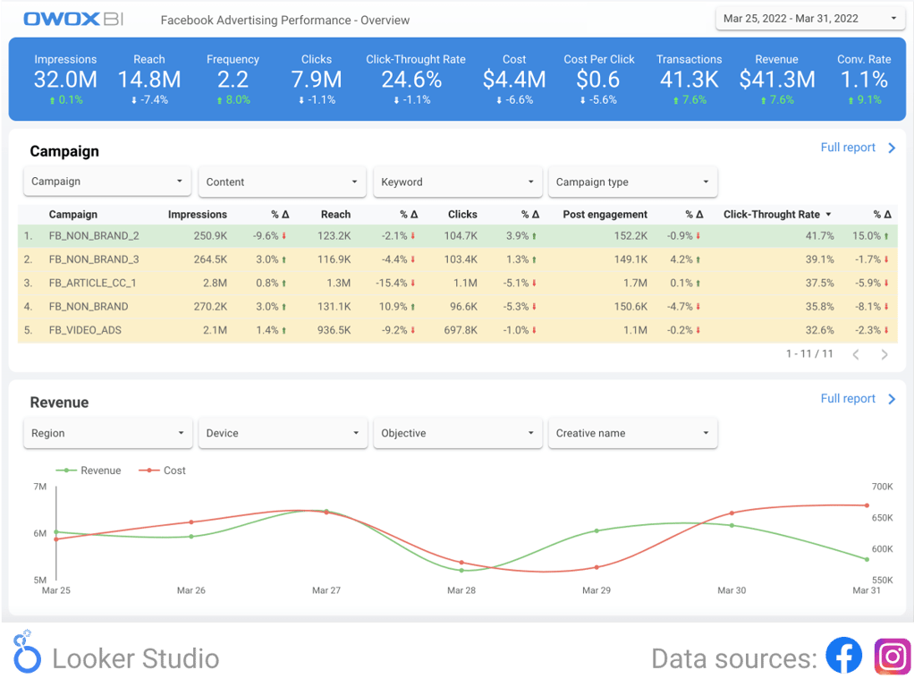Click the red Cost data point at Mar 31
The width and height of the screenshot is (914, 687).
pos(867,505)
